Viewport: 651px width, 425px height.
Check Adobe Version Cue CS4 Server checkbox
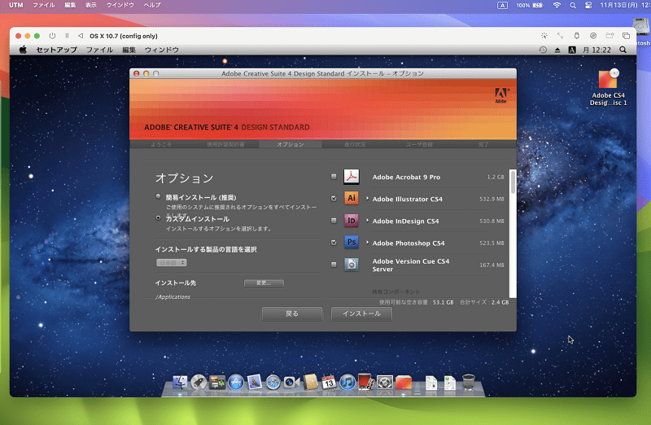334,265
